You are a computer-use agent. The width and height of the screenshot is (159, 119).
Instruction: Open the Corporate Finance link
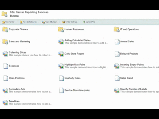point(18,29)
